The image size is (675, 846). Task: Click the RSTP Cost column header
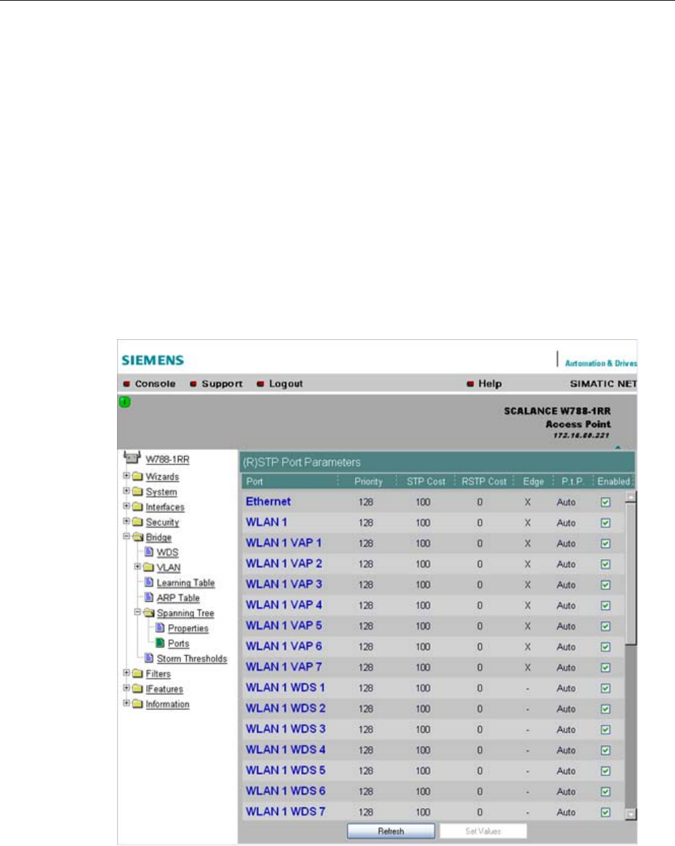(484, 482)
